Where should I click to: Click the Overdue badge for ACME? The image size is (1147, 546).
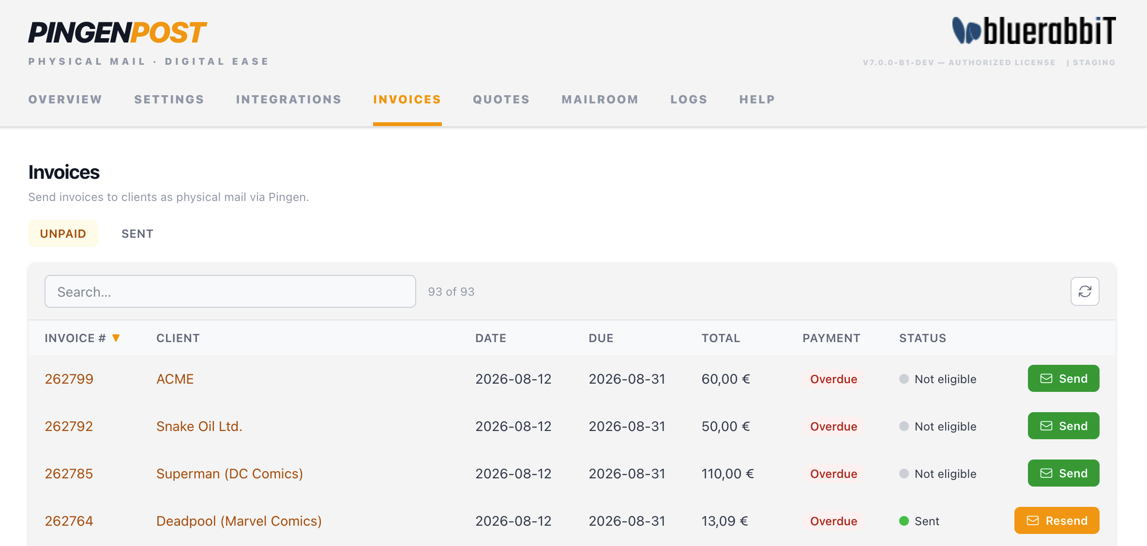[833, 379]
